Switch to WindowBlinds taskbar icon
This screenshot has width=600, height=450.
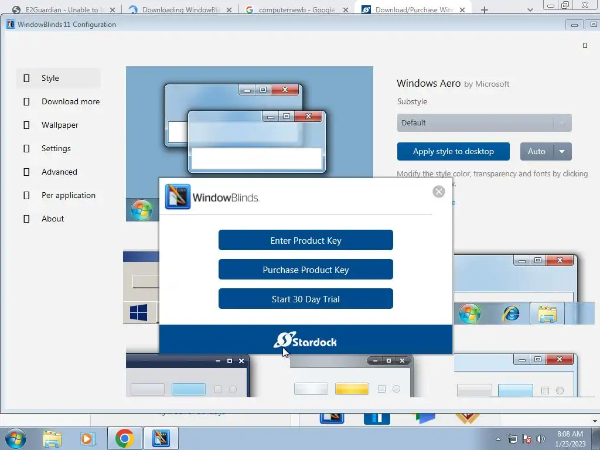click(161, 438)
